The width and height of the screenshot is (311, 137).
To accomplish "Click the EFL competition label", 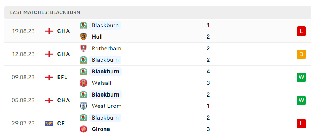I will pos(62,77).
